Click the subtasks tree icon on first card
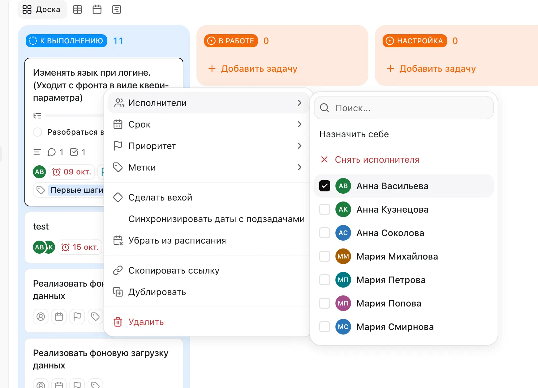The width and height of the screenshot is (538, 388). (37, 116)
